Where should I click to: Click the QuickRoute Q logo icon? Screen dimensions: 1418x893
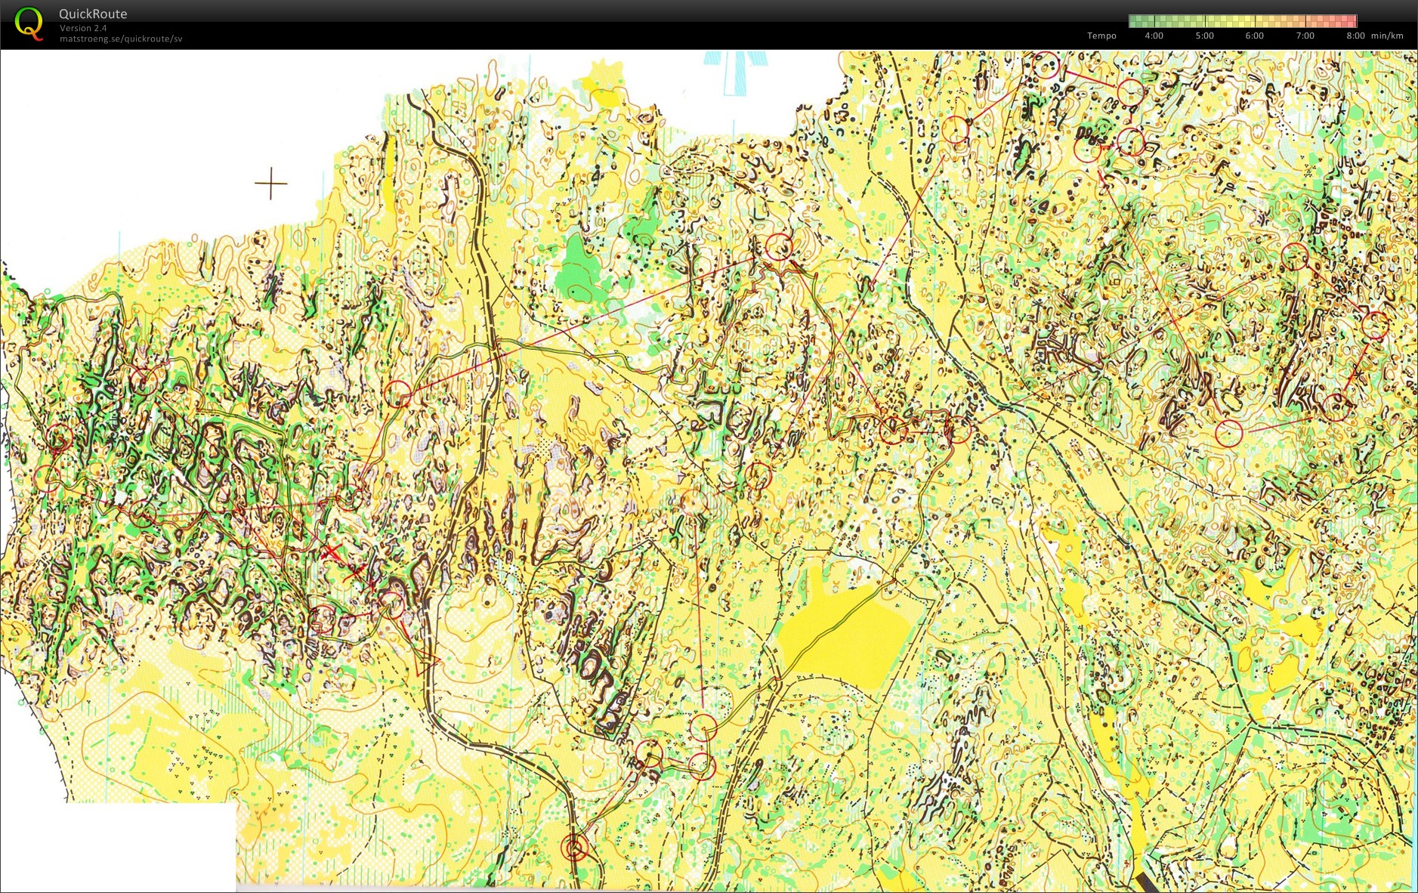click(x=29, y=23)
